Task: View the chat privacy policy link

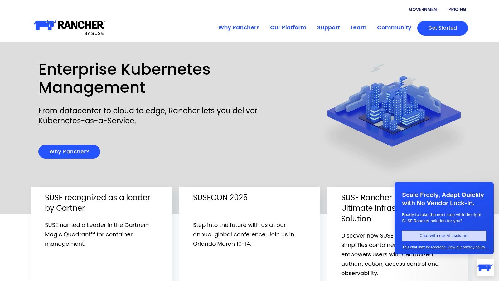Action: tap(444, 247)
